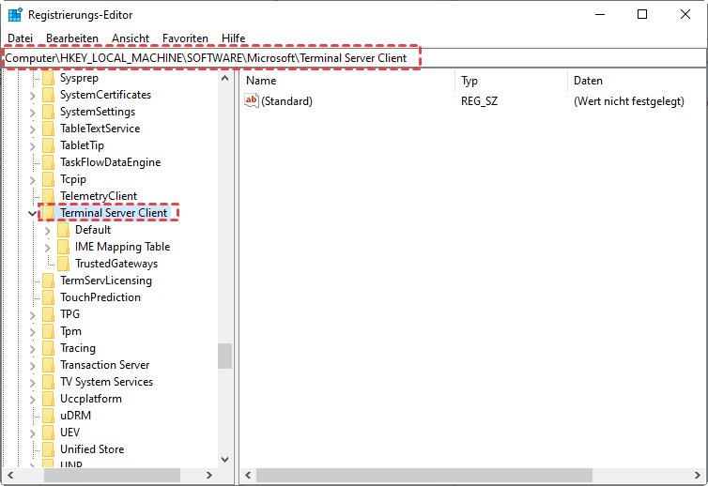The image size is (708, 486).
Task: Click the (Wert nicht festgelegt) data cell
Action: tap(628, 101)
